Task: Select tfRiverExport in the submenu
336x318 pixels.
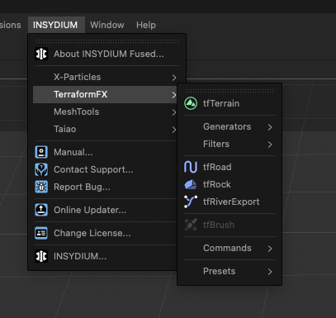Action: coord(230,202)
